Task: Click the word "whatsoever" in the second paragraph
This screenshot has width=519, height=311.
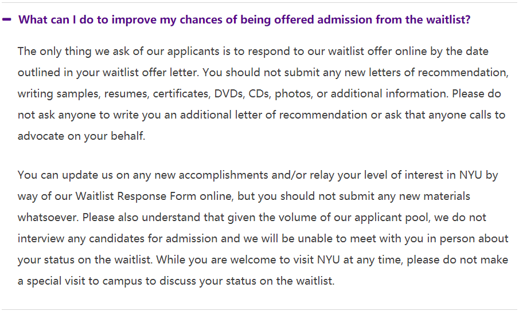Action: (47, 217)
